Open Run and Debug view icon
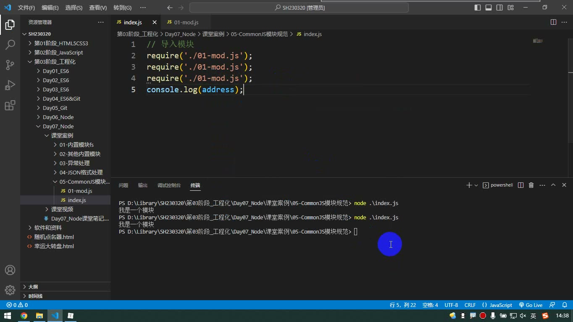The image size is (573, 322). (10, 85)
